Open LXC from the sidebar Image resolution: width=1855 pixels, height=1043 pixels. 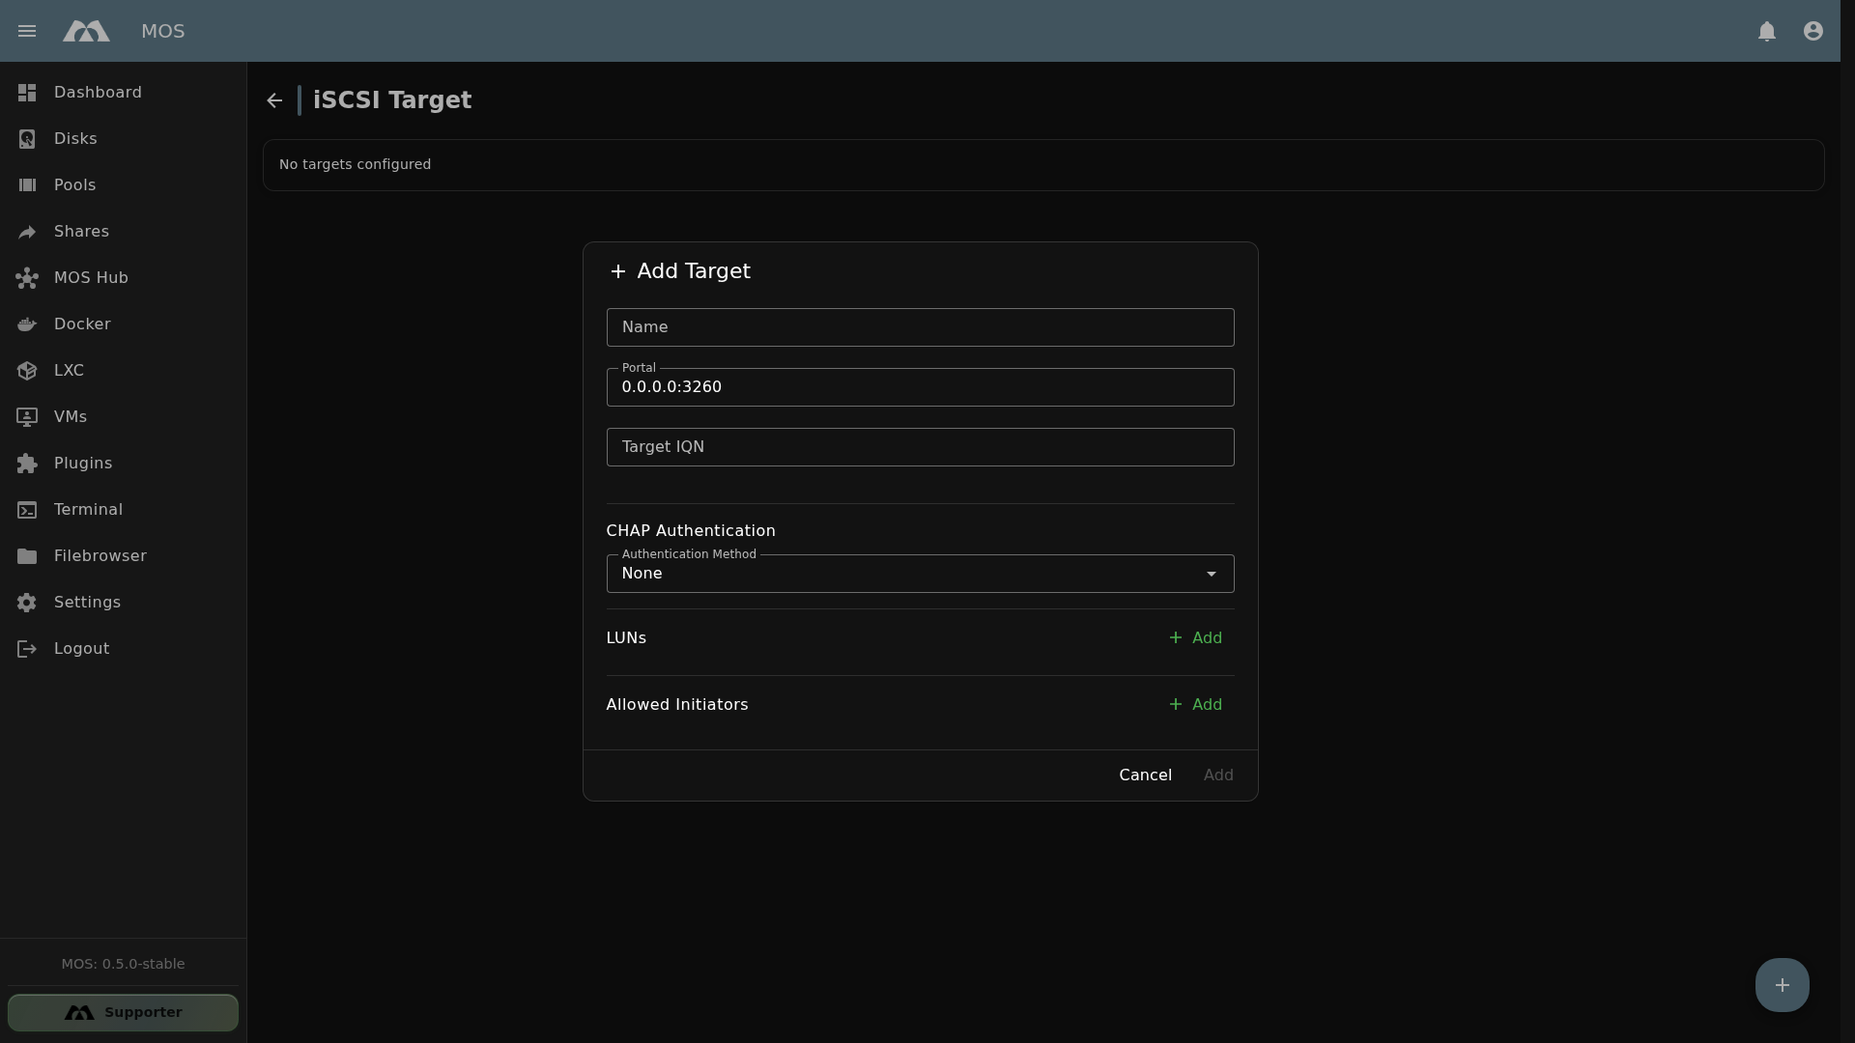(x=123, y=371)
